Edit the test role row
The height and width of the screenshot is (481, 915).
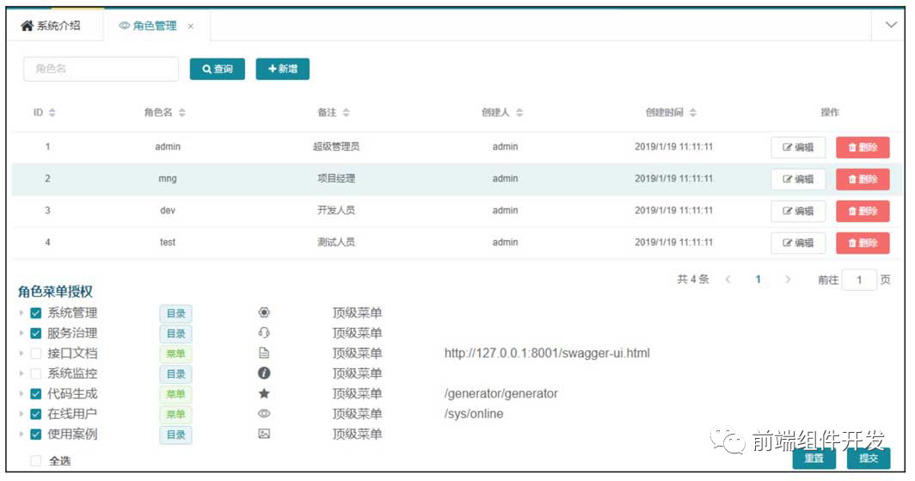(798, 243)
